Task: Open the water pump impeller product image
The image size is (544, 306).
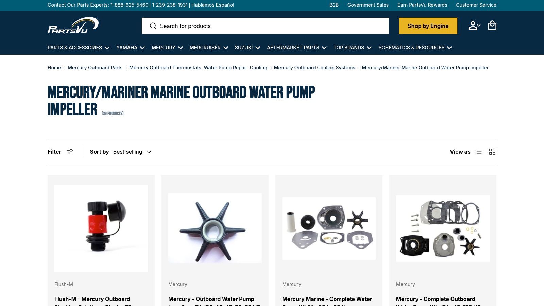Action: tap(215, 228)
